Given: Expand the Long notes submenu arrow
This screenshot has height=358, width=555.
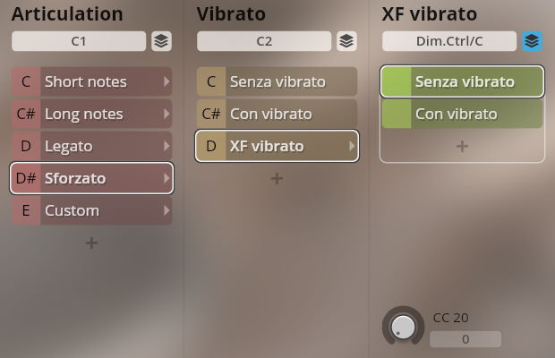Looking at the screenshot, I should (x=166, y=114).
